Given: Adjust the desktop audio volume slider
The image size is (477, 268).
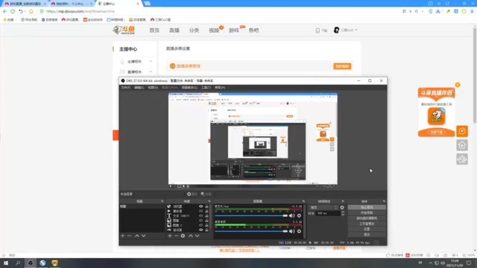Looking at the screenshot, I should pos(251,231).
